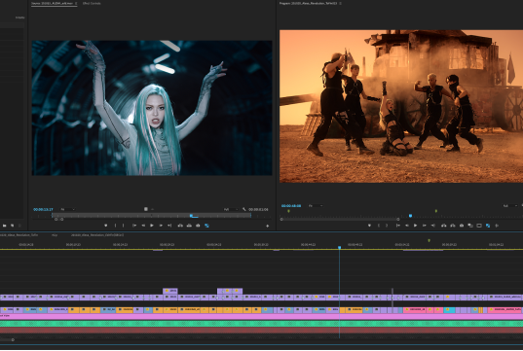523x351 pixels.
Task: Click the Program Monitor marker near the right edge
Action: 436,211
